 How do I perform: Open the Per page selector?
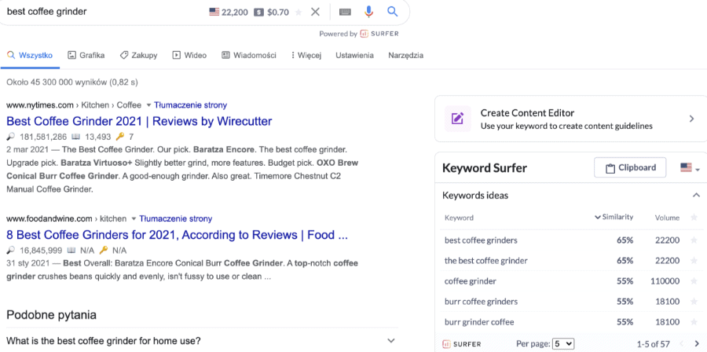pyautogui.click(x=563, y=344)
